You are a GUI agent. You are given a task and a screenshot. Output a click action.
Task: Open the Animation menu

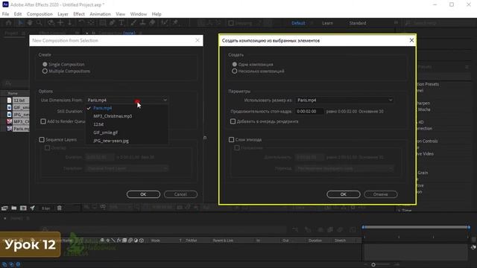click(100, 14)
